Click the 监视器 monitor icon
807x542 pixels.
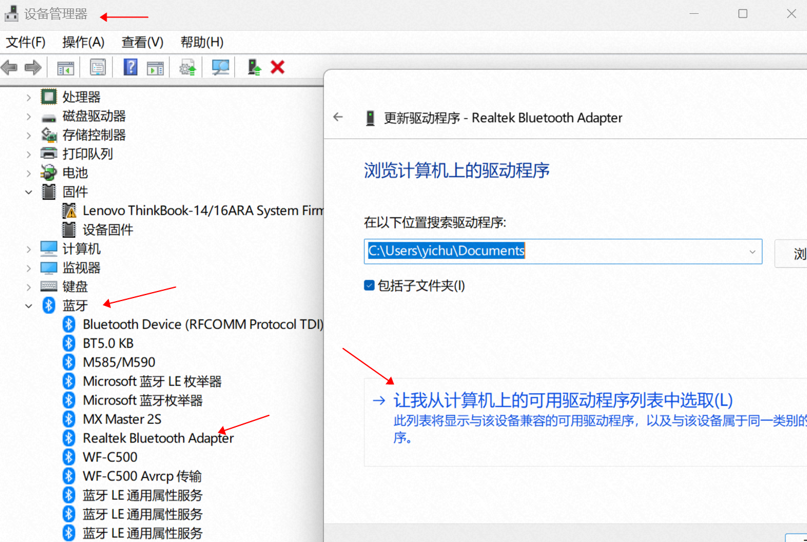coord(49,267)
